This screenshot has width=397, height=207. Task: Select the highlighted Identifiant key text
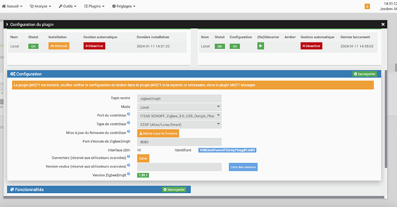click(227, 150)
